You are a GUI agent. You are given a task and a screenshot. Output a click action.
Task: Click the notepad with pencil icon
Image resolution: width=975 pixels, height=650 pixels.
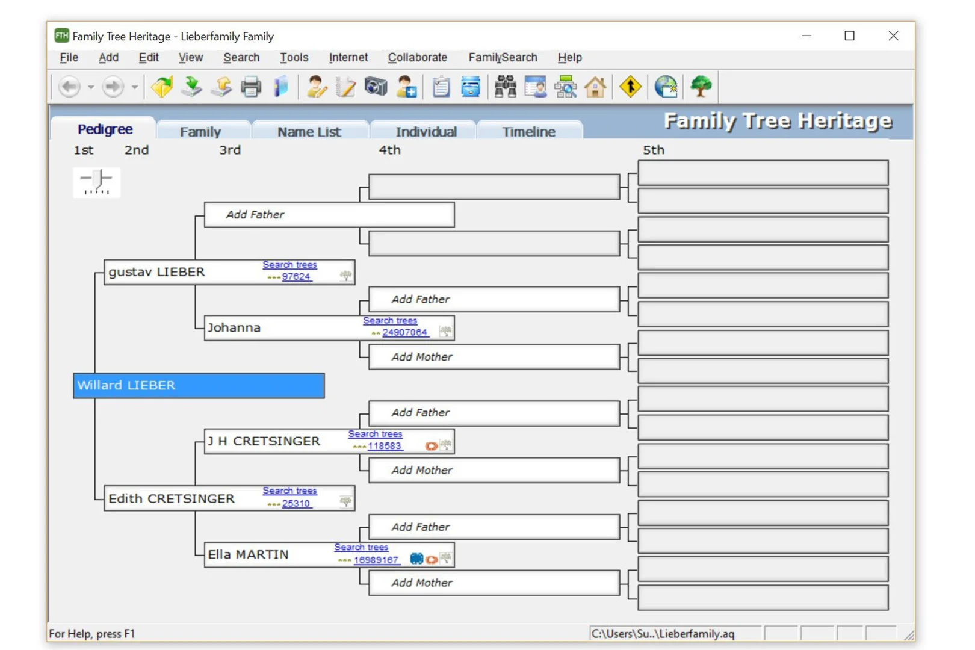[x=345, y=87]
